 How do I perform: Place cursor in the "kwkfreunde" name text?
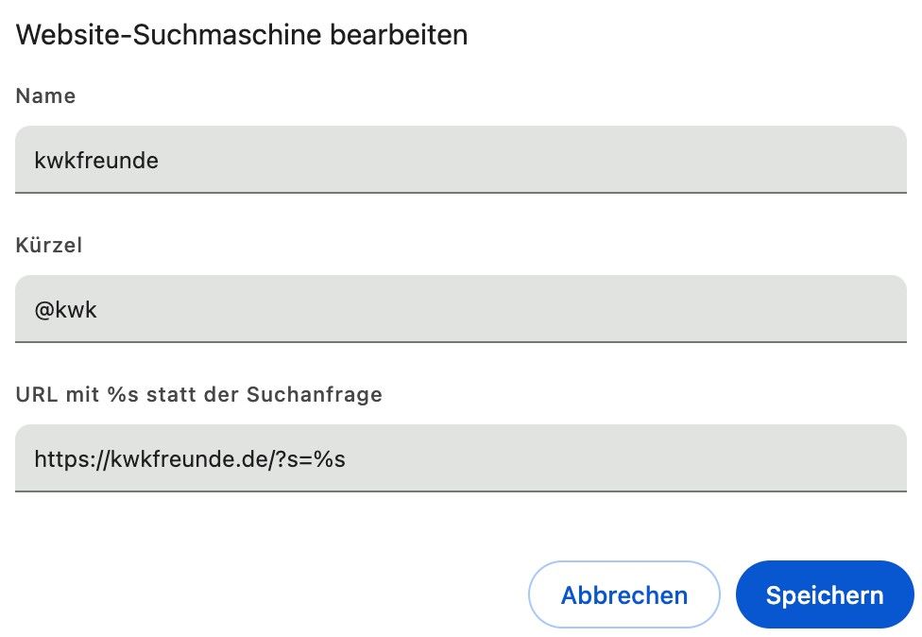pyautogui.click(x=96, y=161)
